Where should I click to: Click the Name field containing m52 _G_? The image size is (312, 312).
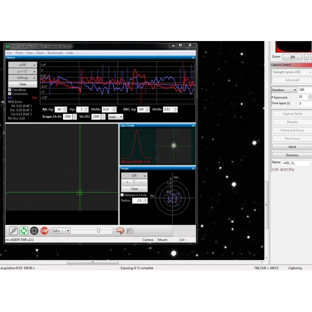pyautogui.click(x=296, y=163)
